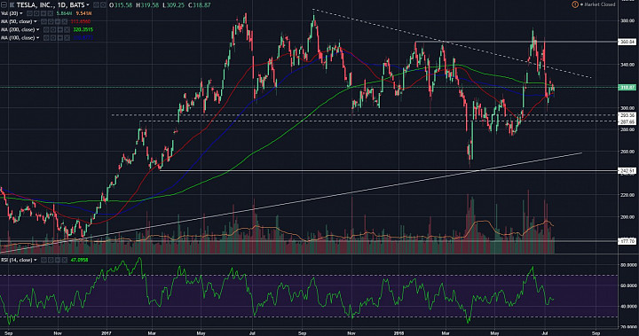Click the third icon in MA (100, close) row
The width and height of the screenshot is (639, 336).
click(x=60, y=38)
